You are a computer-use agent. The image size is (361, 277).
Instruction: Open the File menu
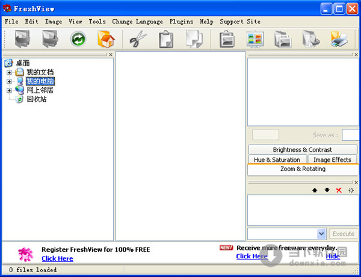(11, 22)
